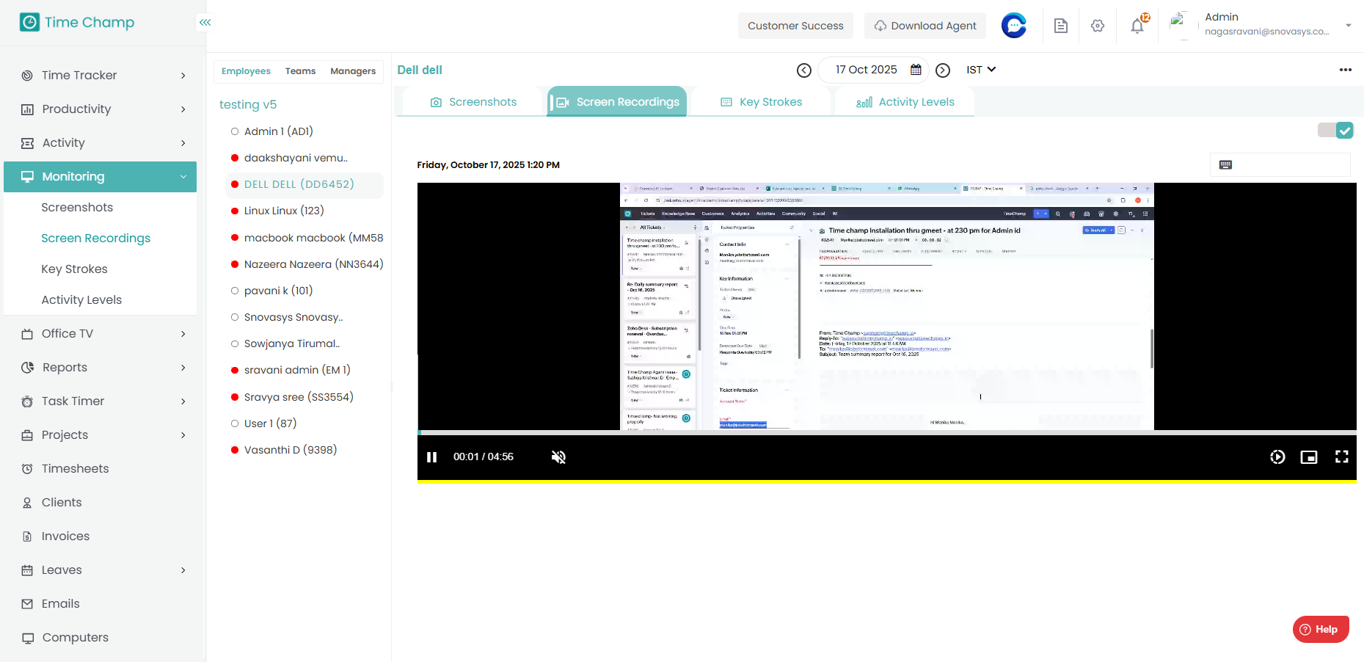Collapse the left sidebar
Image resolution: width=1364 pixels, height=662 pixels.
pyautogui.click(x=205, y=23)
